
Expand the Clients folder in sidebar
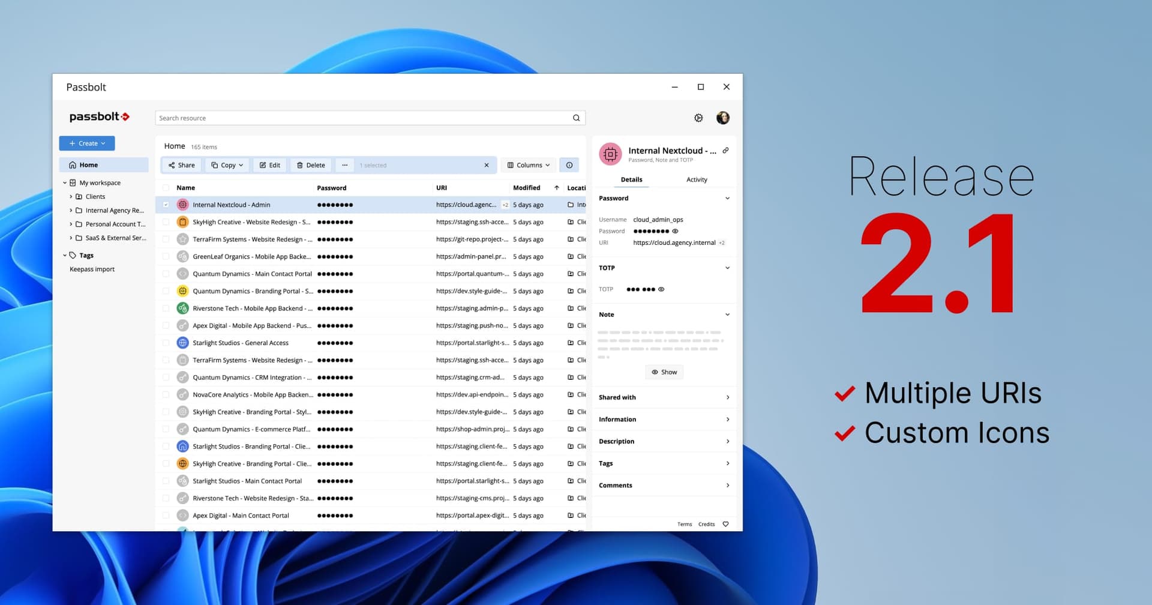[x=71, y=196]
